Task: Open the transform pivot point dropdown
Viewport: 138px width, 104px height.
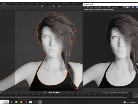Action: 51,6
